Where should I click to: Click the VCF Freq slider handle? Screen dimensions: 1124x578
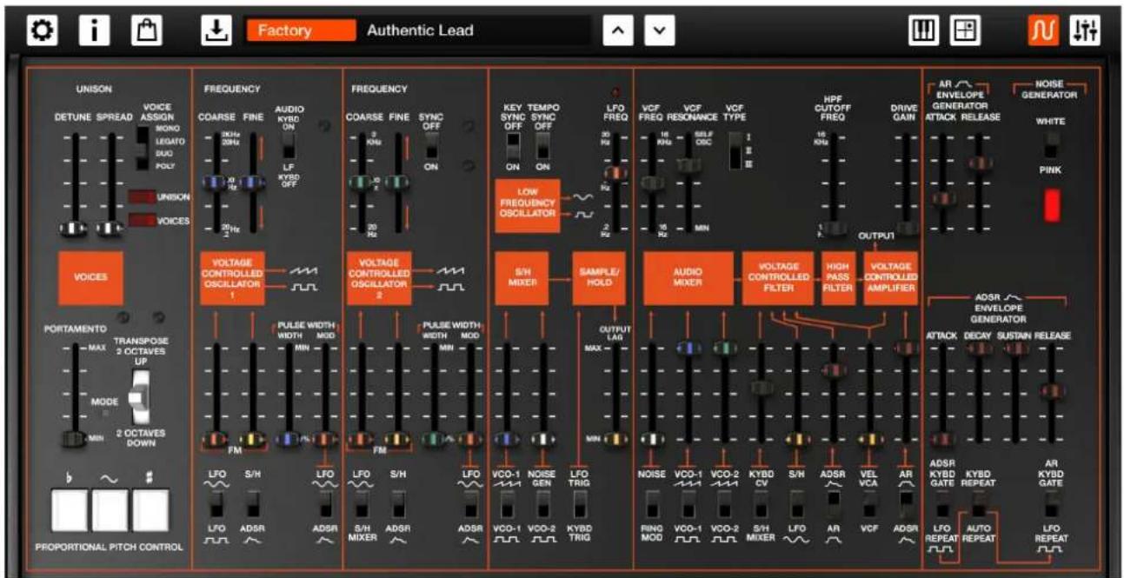(652, 182)
